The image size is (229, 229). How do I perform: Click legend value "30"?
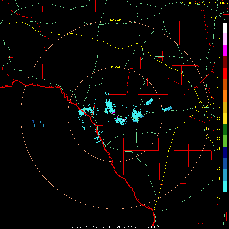[219, 118]
